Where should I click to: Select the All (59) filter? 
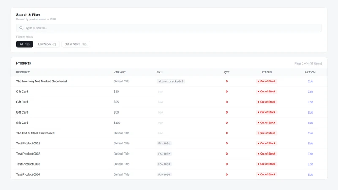(25, 44)
